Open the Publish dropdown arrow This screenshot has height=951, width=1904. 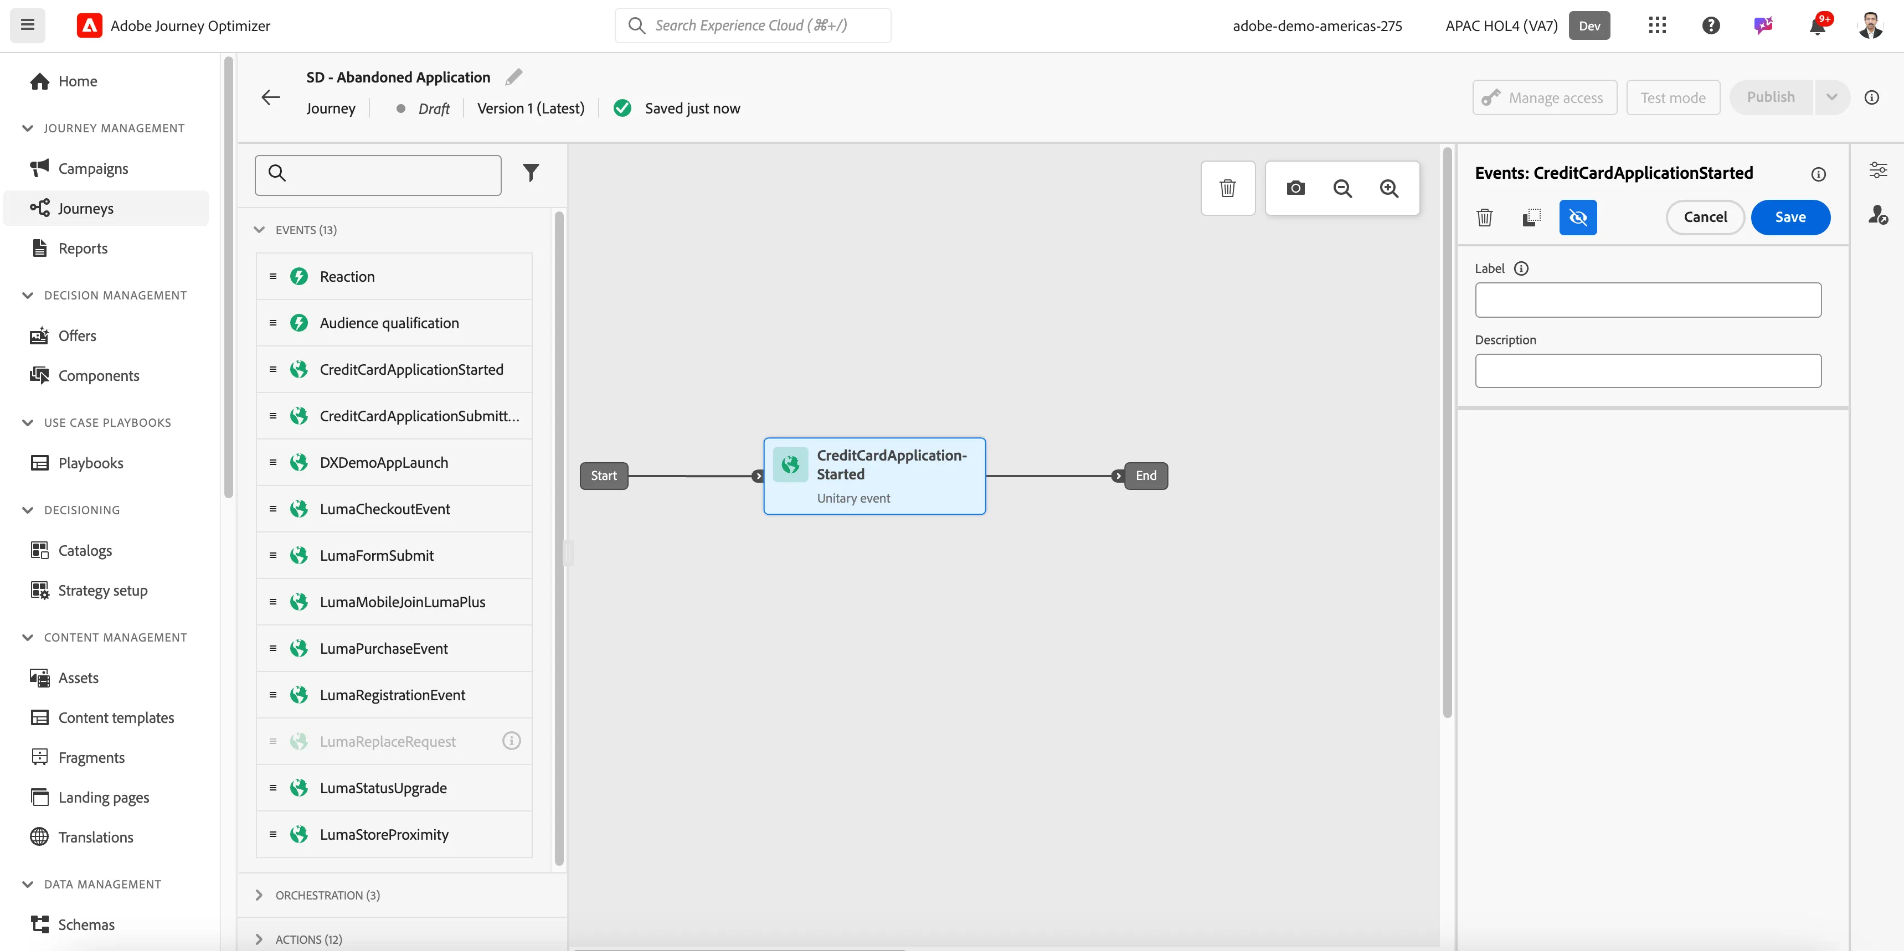point(1831,97)
